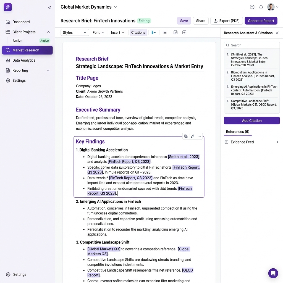This screenshot has width=283, height=283.
Task: Select the Smith et al., 2023 citation entry
Action: click(252, 60)
